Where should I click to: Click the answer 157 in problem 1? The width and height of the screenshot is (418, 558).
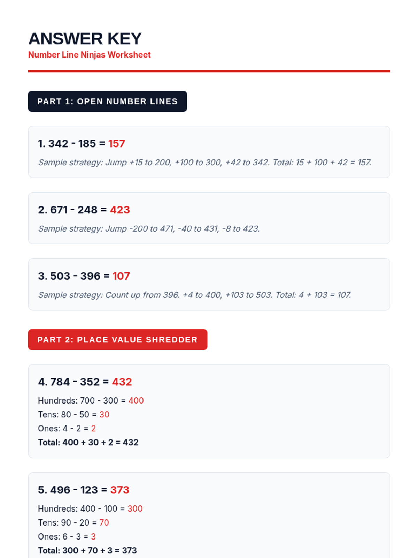coord(117,144)
